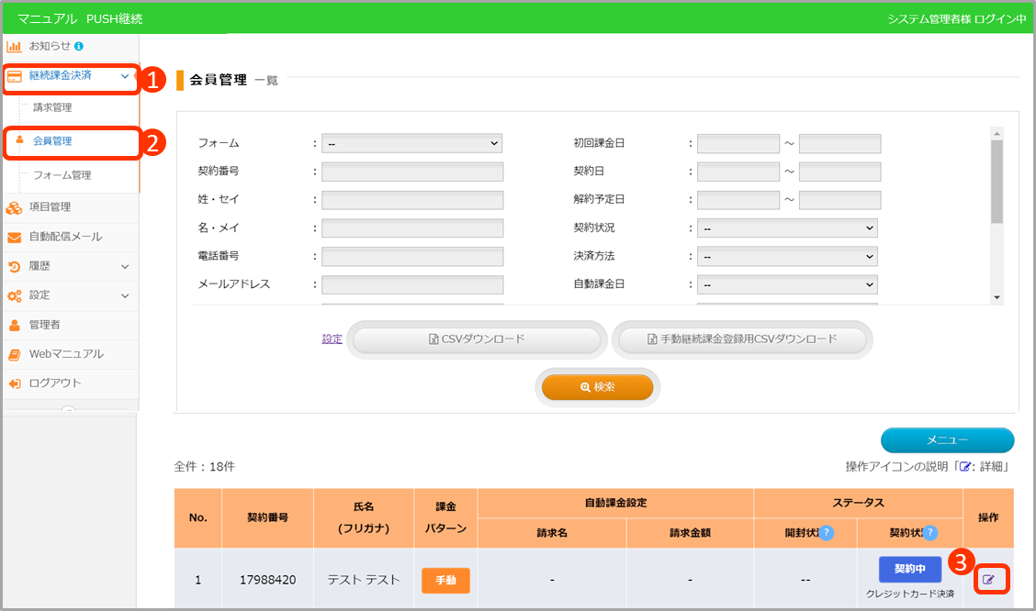This screenshot has height=611, width=1036.
Task: Click the info icon next to お知らせ
Action: 79,46
